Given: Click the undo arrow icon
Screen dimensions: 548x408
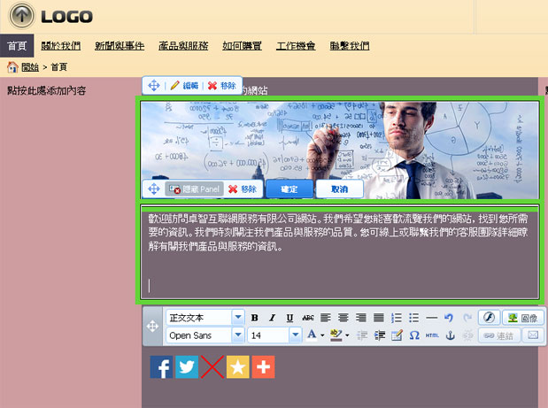Looking at the screenshot, I should point(449,317).
